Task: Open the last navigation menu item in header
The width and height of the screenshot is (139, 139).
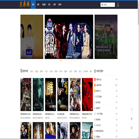Action: coord(60,5)
